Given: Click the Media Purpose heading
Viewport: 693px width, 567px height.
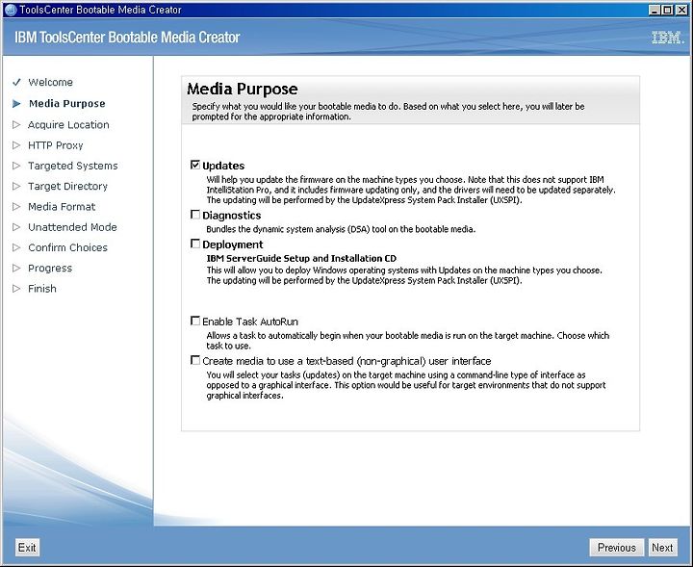Looking at the screenshot, I should click(x=243, y=89).
